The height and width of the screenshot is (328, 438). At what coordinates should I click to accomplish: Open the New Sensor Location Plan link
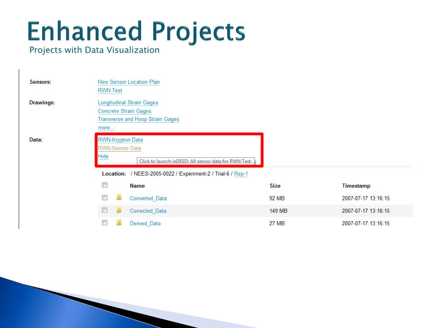coord(129,82)
